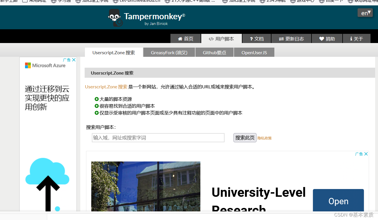Viewport: 378px width, 220px height.
Task: Click the Microsoft Azure logo in ad
Action: pos(45,65)
